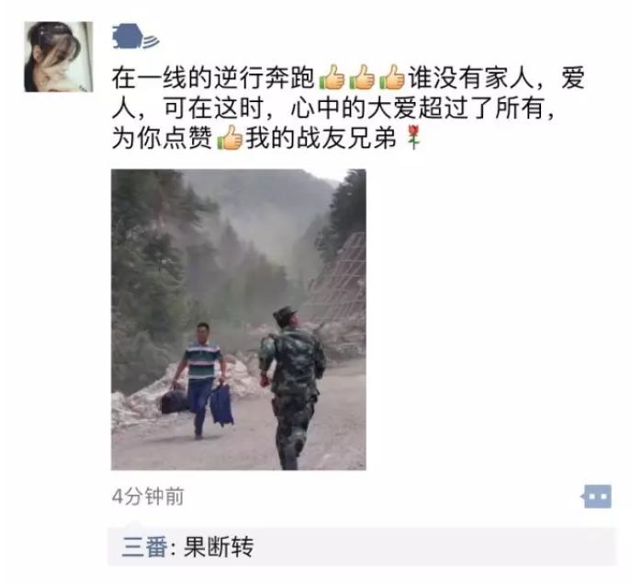Click the phrase 谁没有家人 in the post
The image size is (643, 583).
pyautogui.click(x=470, y=78)
